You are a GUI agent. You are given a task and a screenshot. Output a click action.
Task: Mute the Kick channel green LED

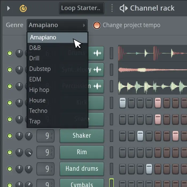point(10,103)
